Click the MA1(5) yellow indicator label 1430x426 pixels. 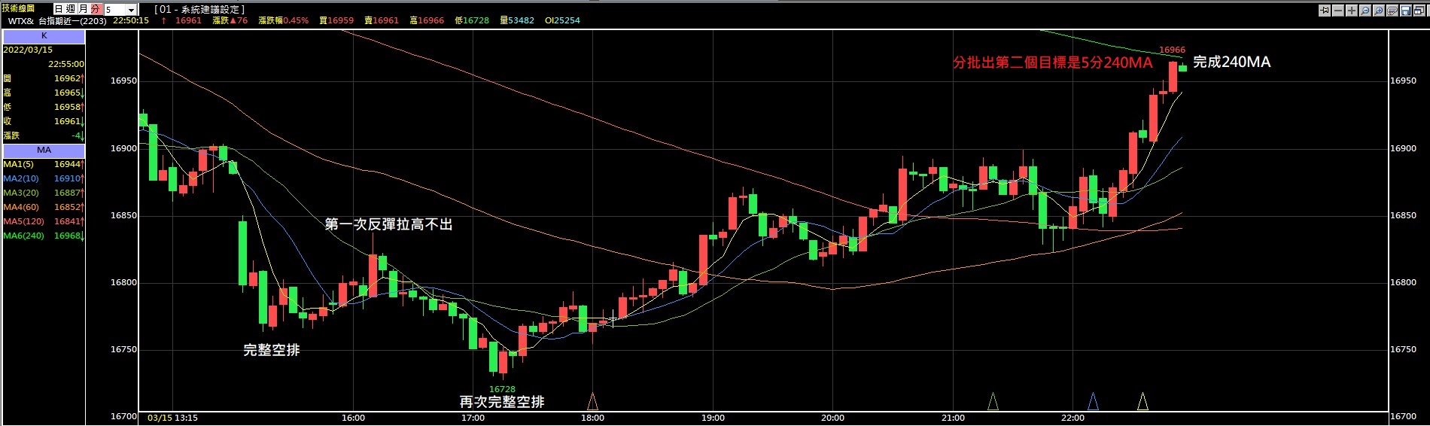[19, 164]
